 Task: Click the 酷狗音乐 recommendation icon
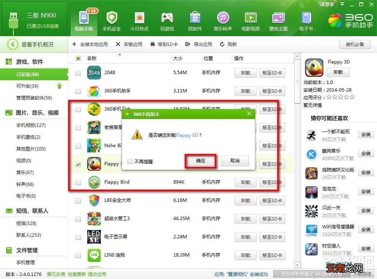pos(312,154)
